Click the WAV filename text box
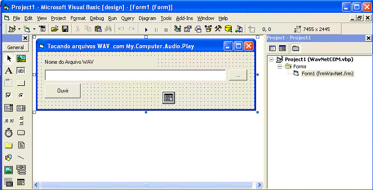The width and height of the screenshot is (373, 190). (x=135, y=75)
